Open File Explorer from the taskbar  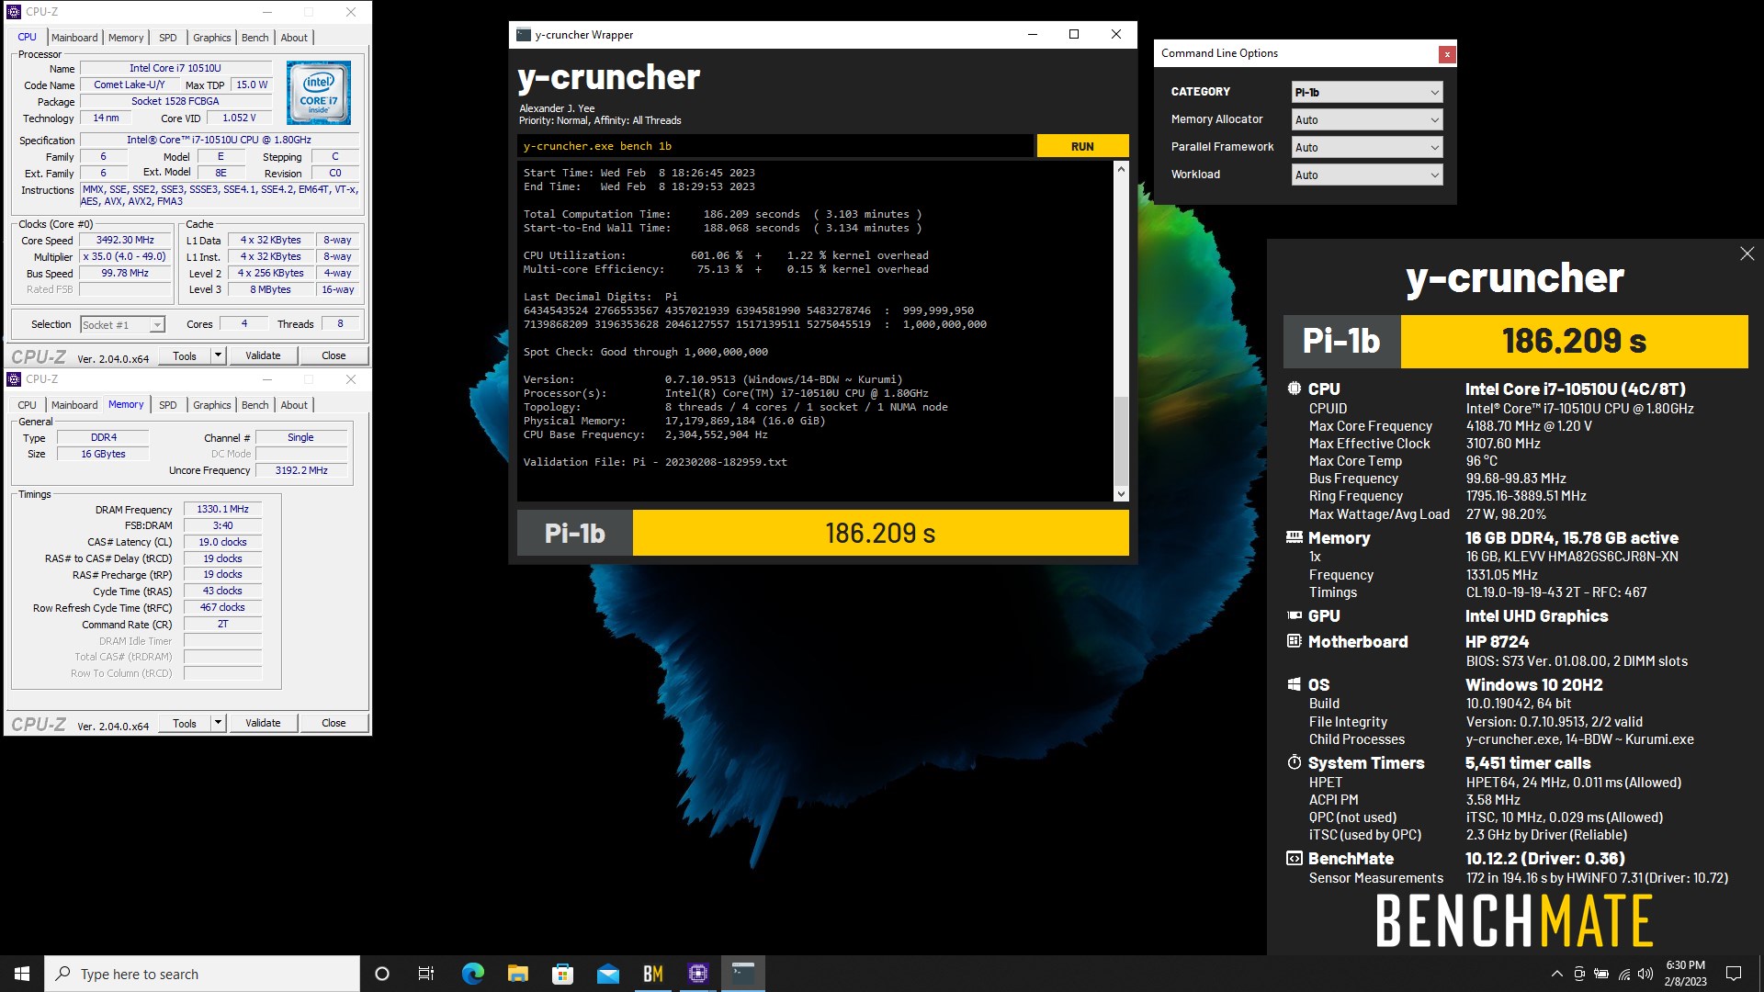[x=517, y=974]
